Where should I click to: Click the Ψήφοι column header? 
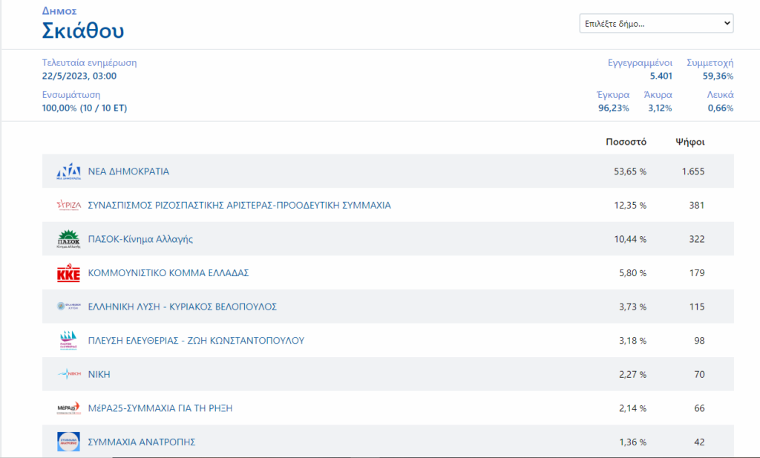coord(689,141)
